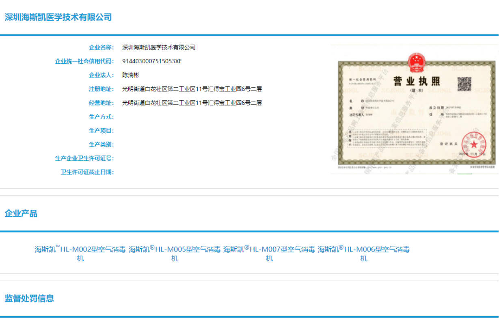
Task: Click the address value next to 经营地址
Action: (192, 103)
